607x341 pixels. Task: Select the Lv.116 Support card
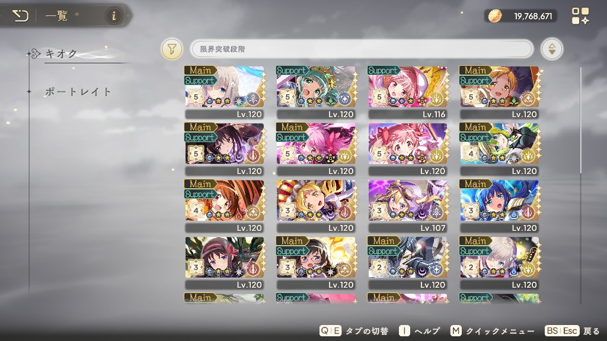[x=408, y=92]
